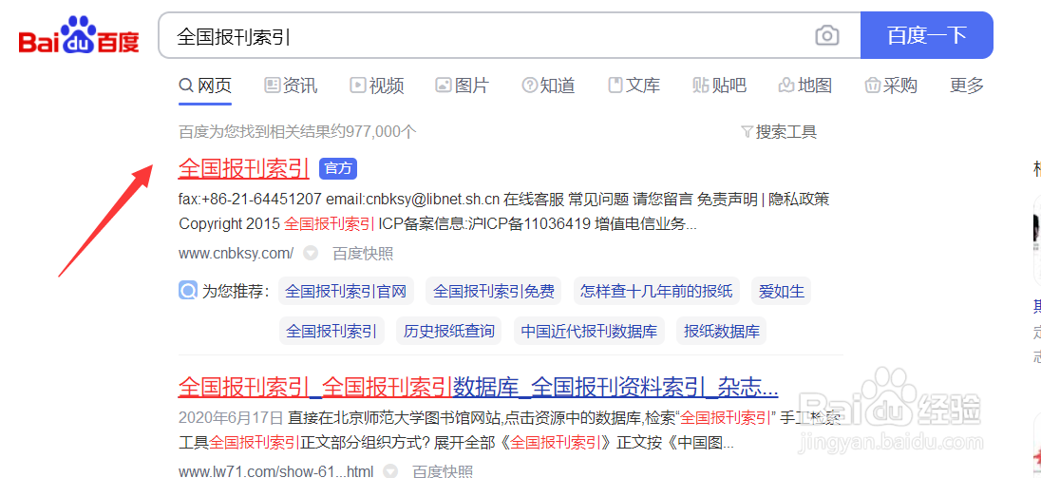Click the date text 2020年6月17日
This screenshot has width=1041, height=478.
pos(231,417)
